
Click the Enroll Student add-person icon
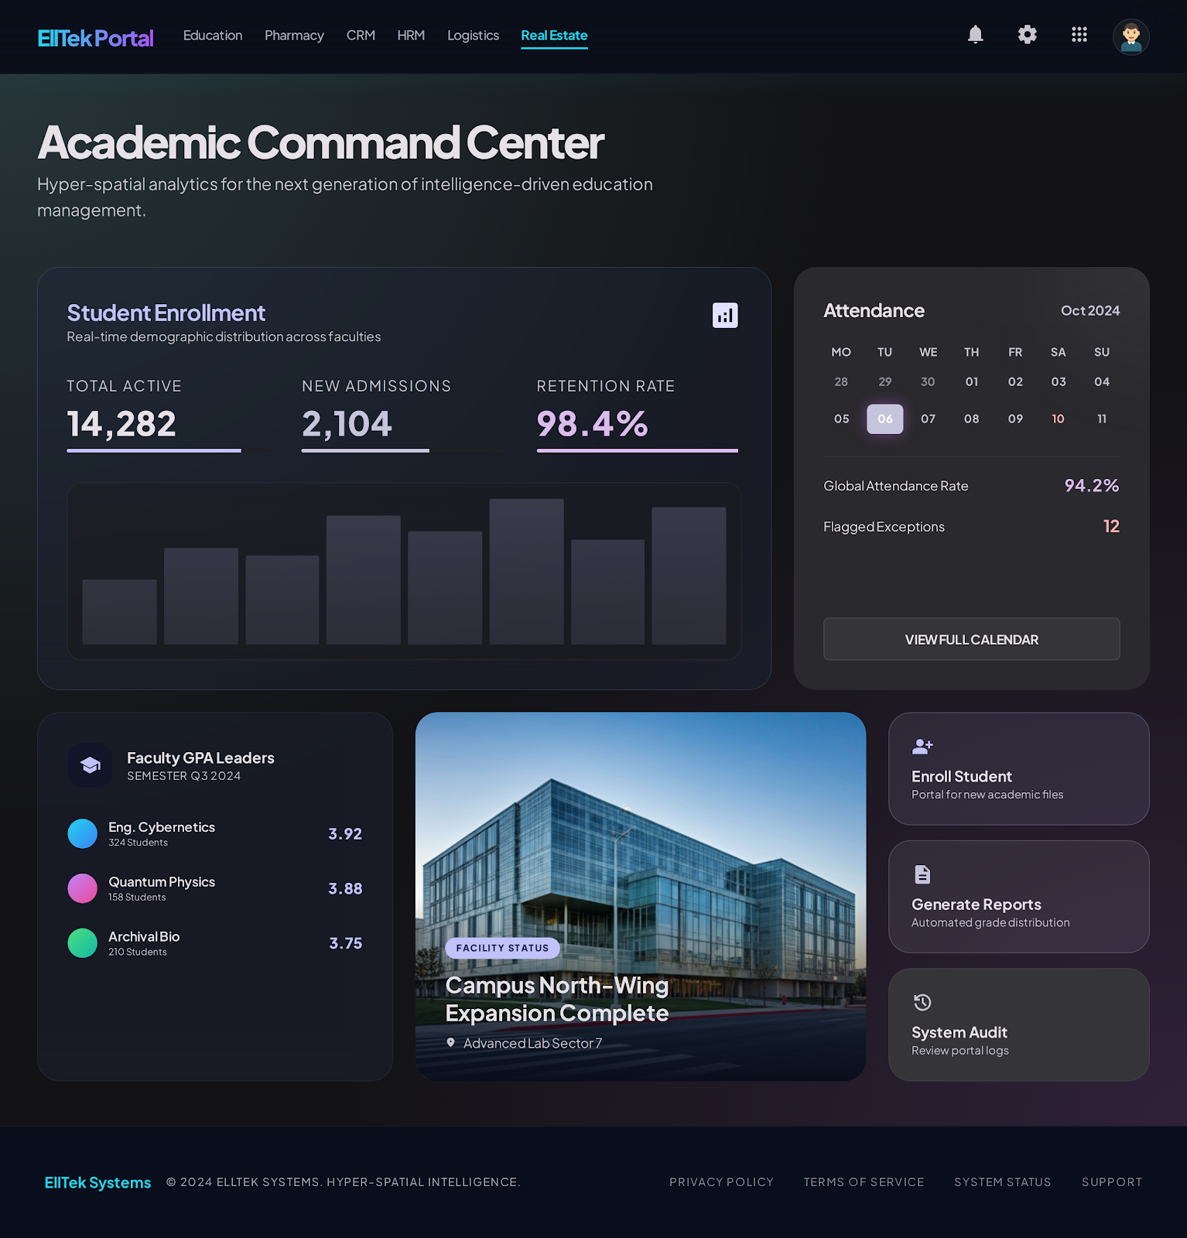point(922,747)
